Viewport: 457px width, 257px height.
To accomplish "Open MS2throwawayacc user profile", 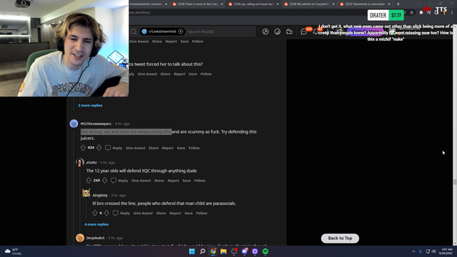I will tap(96, 124).
